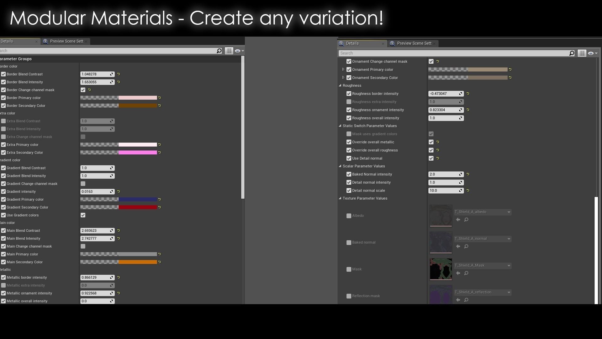Browse to T_Shield_A_Mask asset magnifier icon
Viewport: 602px width, 339px height.
pyautogui.click(x=466, y=273)
